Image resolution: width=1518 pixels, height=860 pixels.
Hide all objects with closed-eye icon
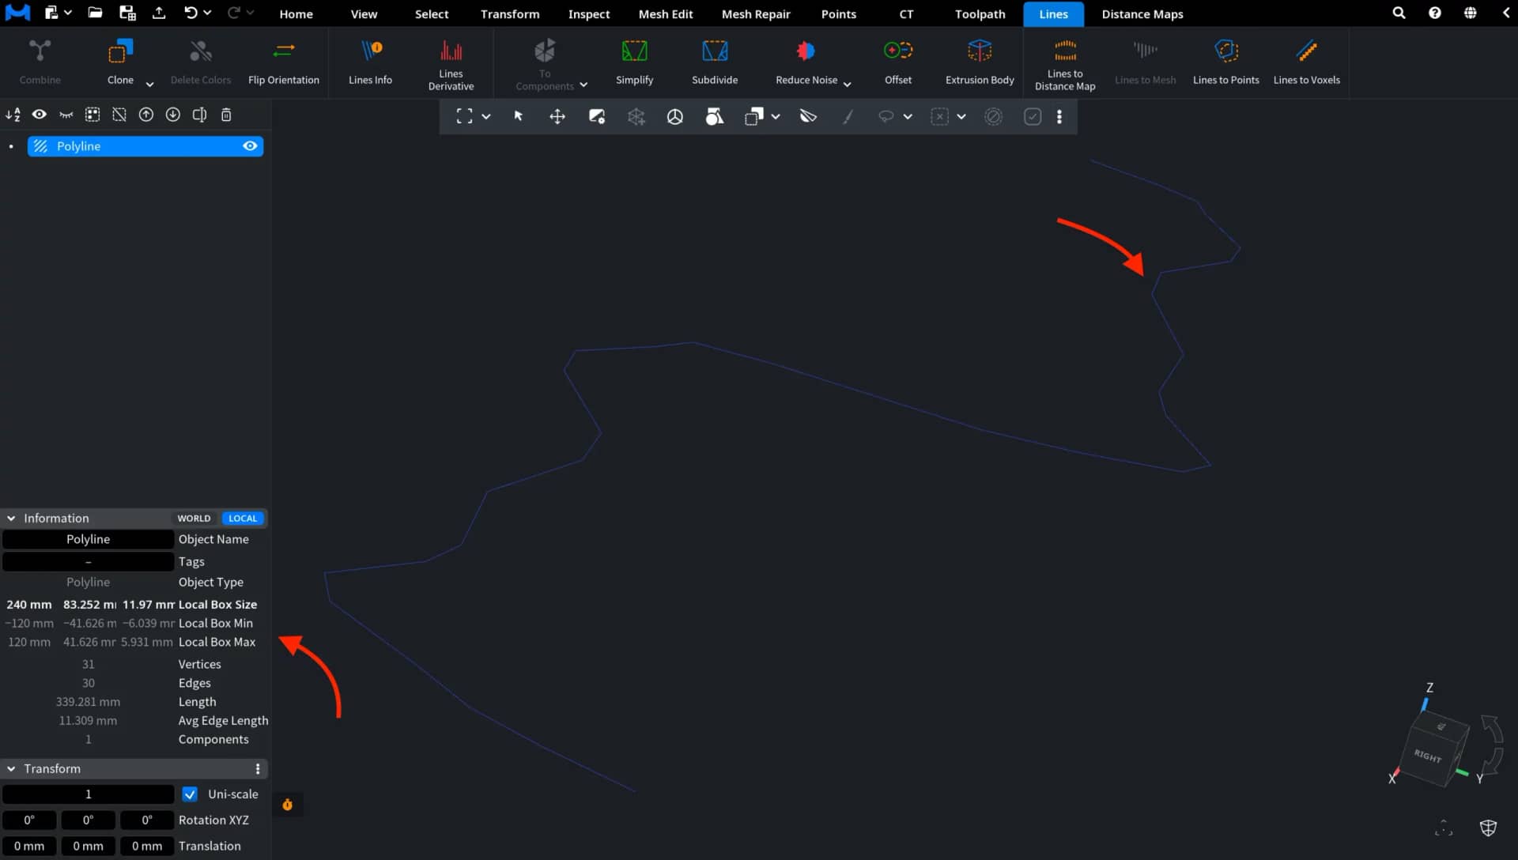[x=66, y=115]
